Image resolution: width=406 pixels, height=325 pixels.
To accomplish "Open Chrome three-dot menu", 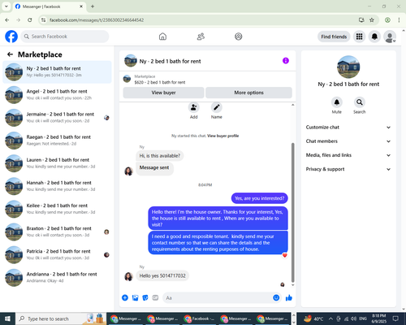I will (x=399, y=19).
